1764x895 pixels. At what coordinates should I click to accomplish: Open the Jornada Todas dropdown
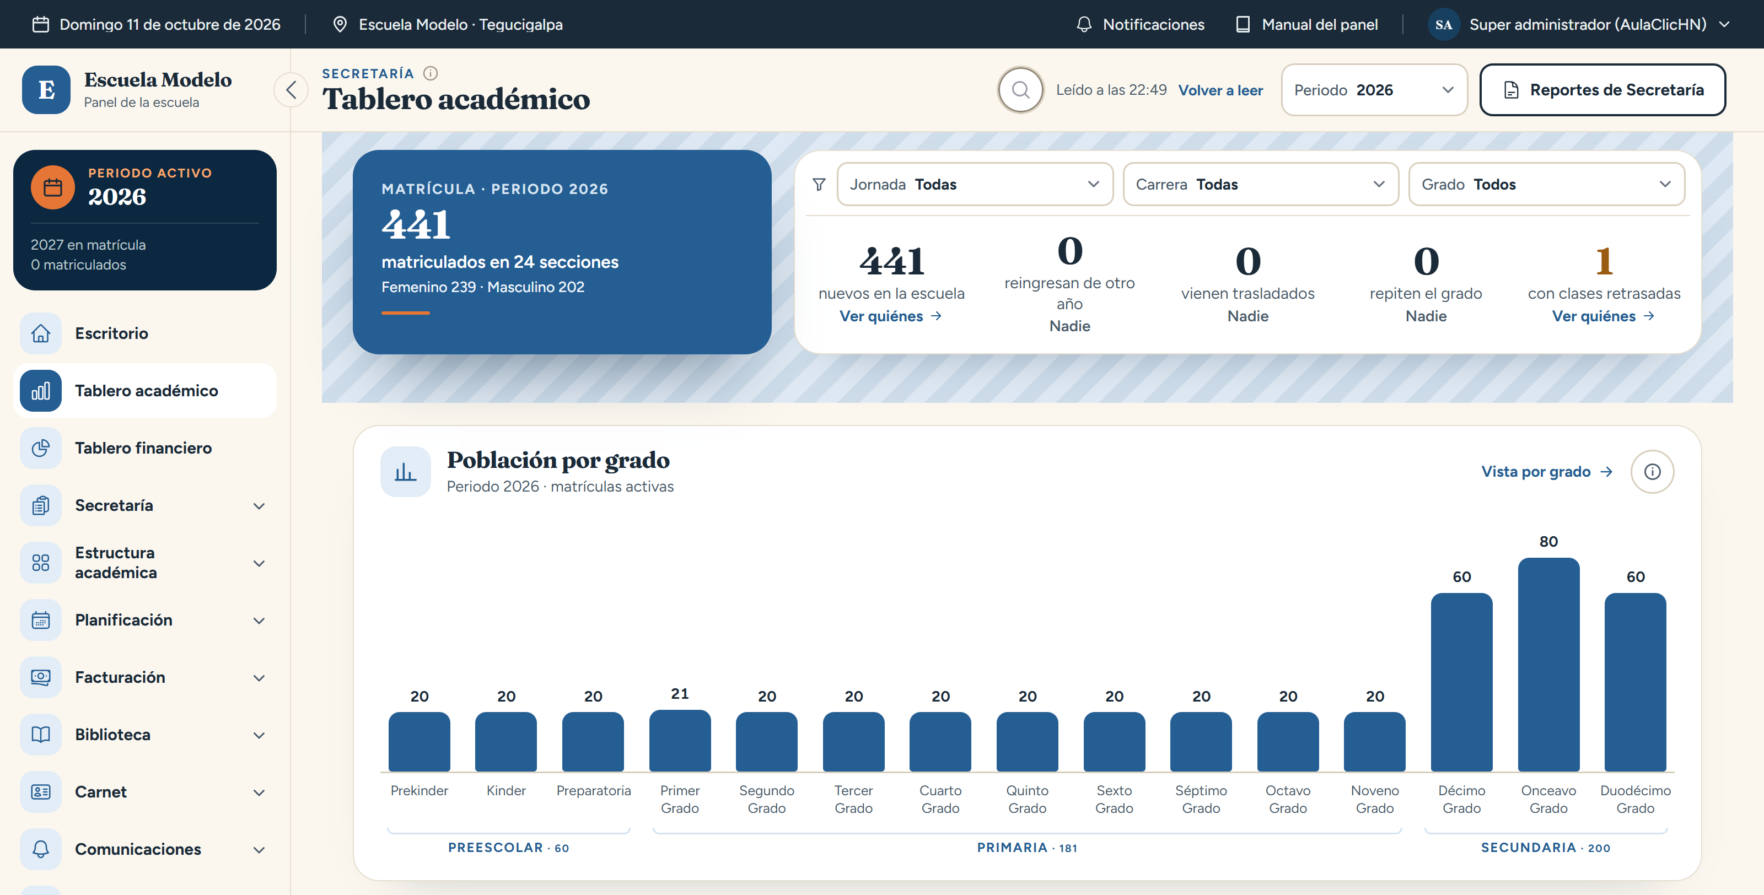[975, 184]
